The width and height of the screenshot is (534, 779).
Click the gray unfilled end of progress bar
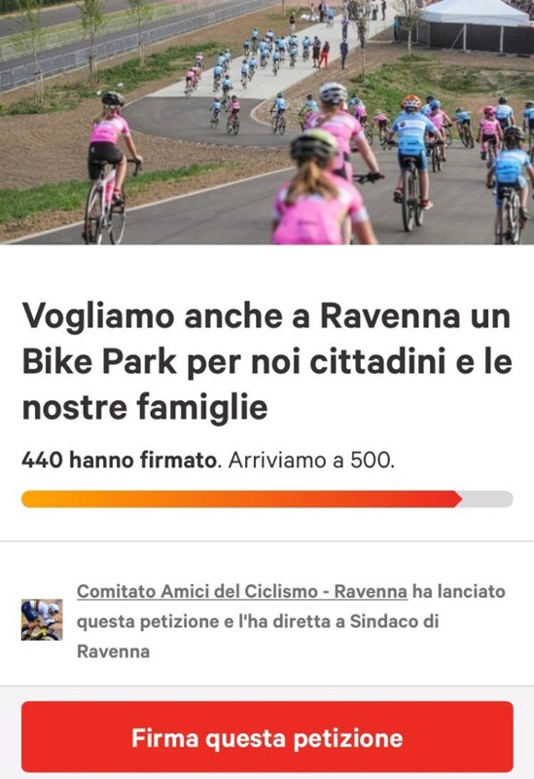tap(488, 499)
